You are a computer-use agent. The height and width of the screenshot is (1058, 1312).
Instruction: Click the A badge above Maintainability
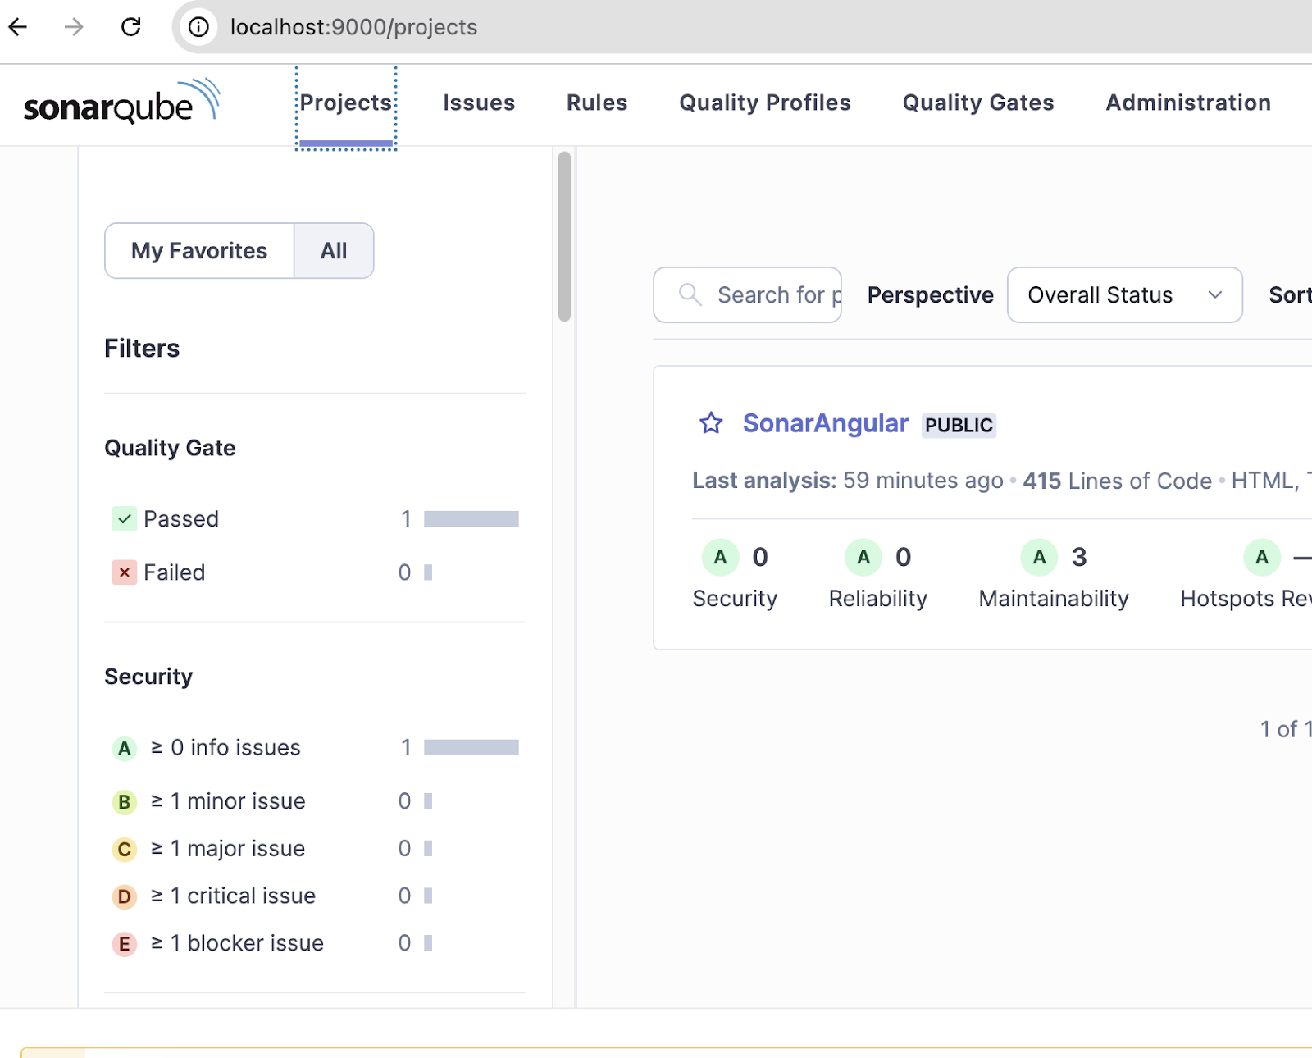click(x=1040, y=558)
